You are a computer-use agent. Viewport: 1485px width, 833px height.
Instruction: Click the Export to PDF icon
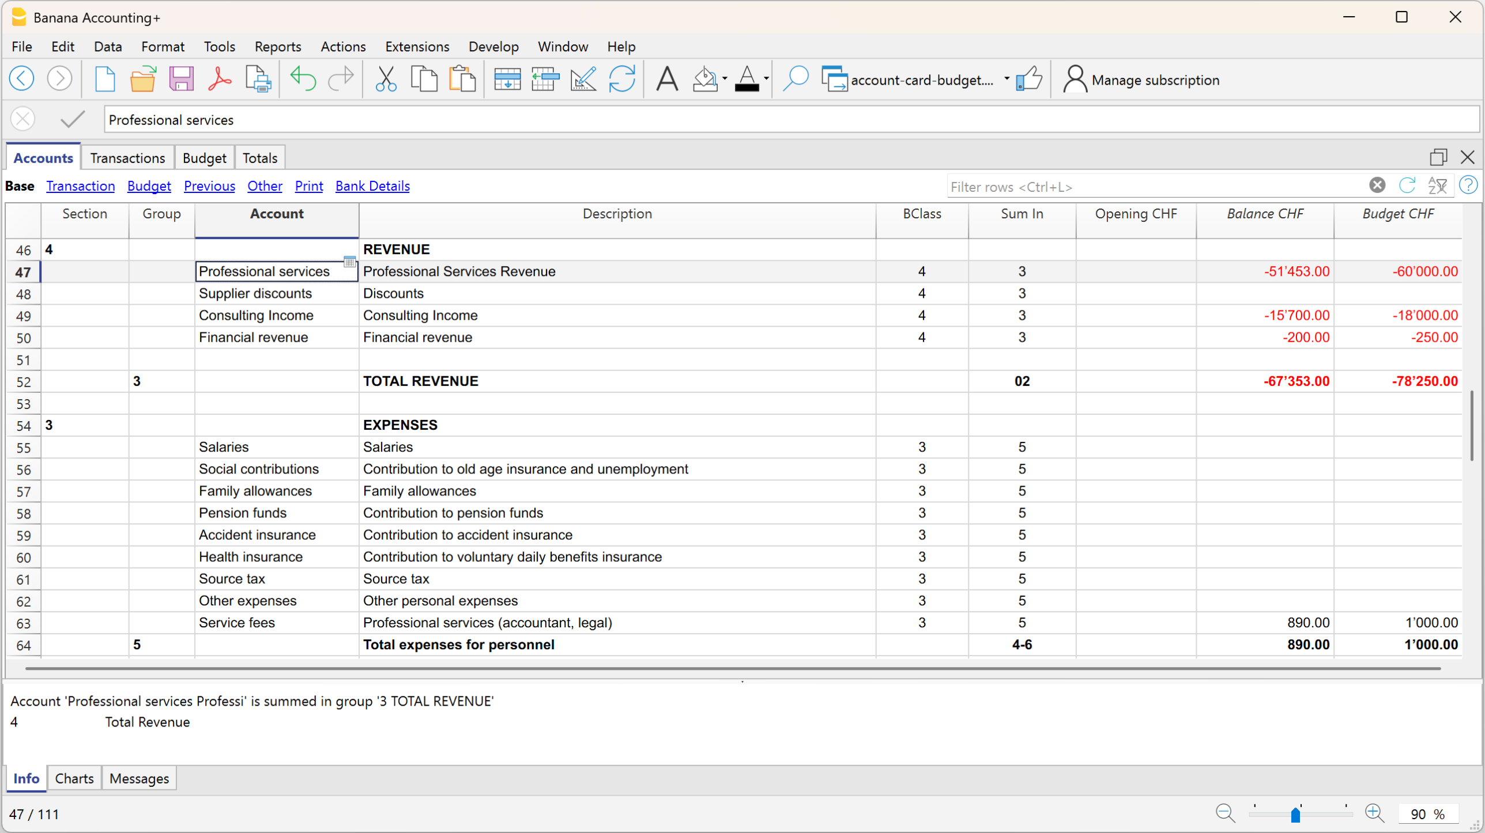[x=219, y=79]
